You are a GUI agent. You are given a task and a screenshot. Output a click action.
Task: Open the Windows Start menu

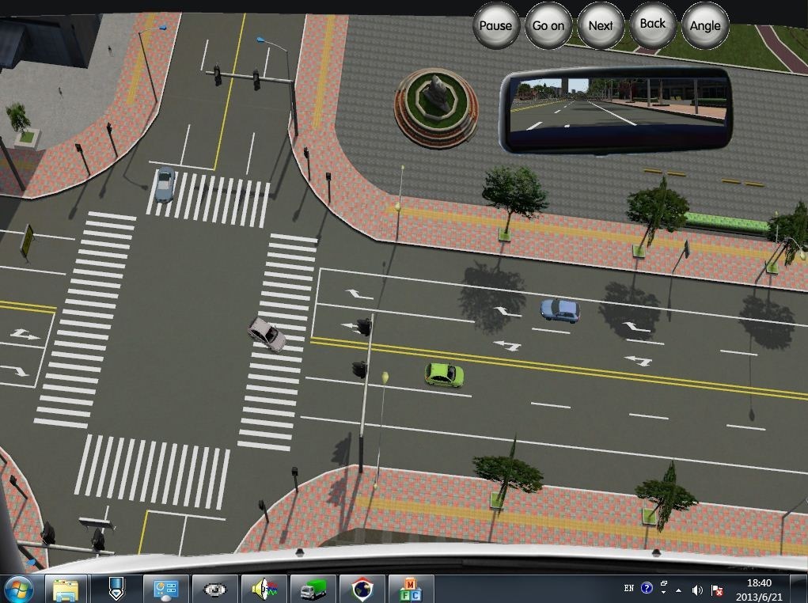19,589
